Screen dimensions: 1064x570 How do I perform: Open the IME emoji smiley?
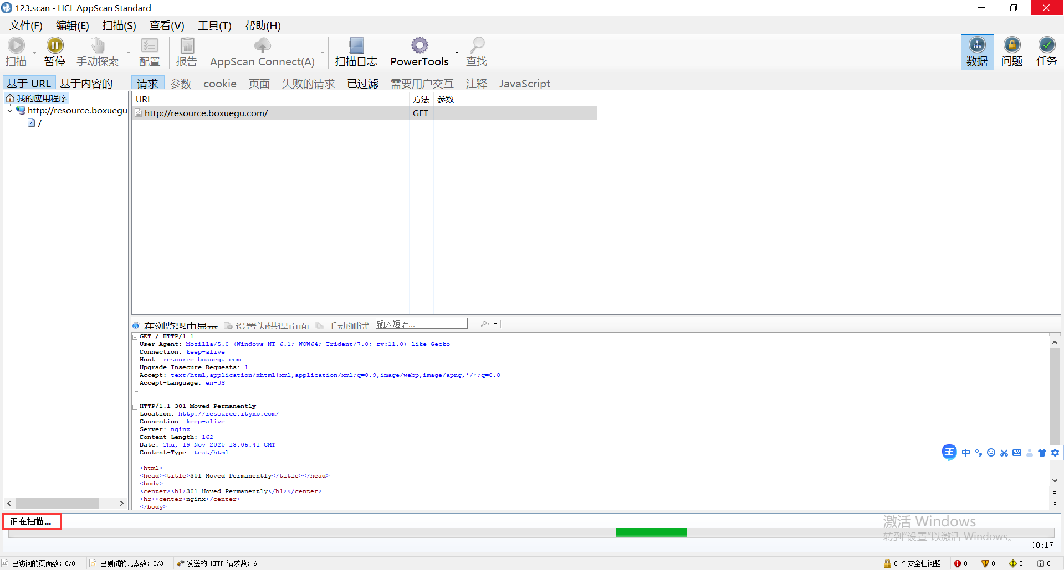tap(991, 453)
